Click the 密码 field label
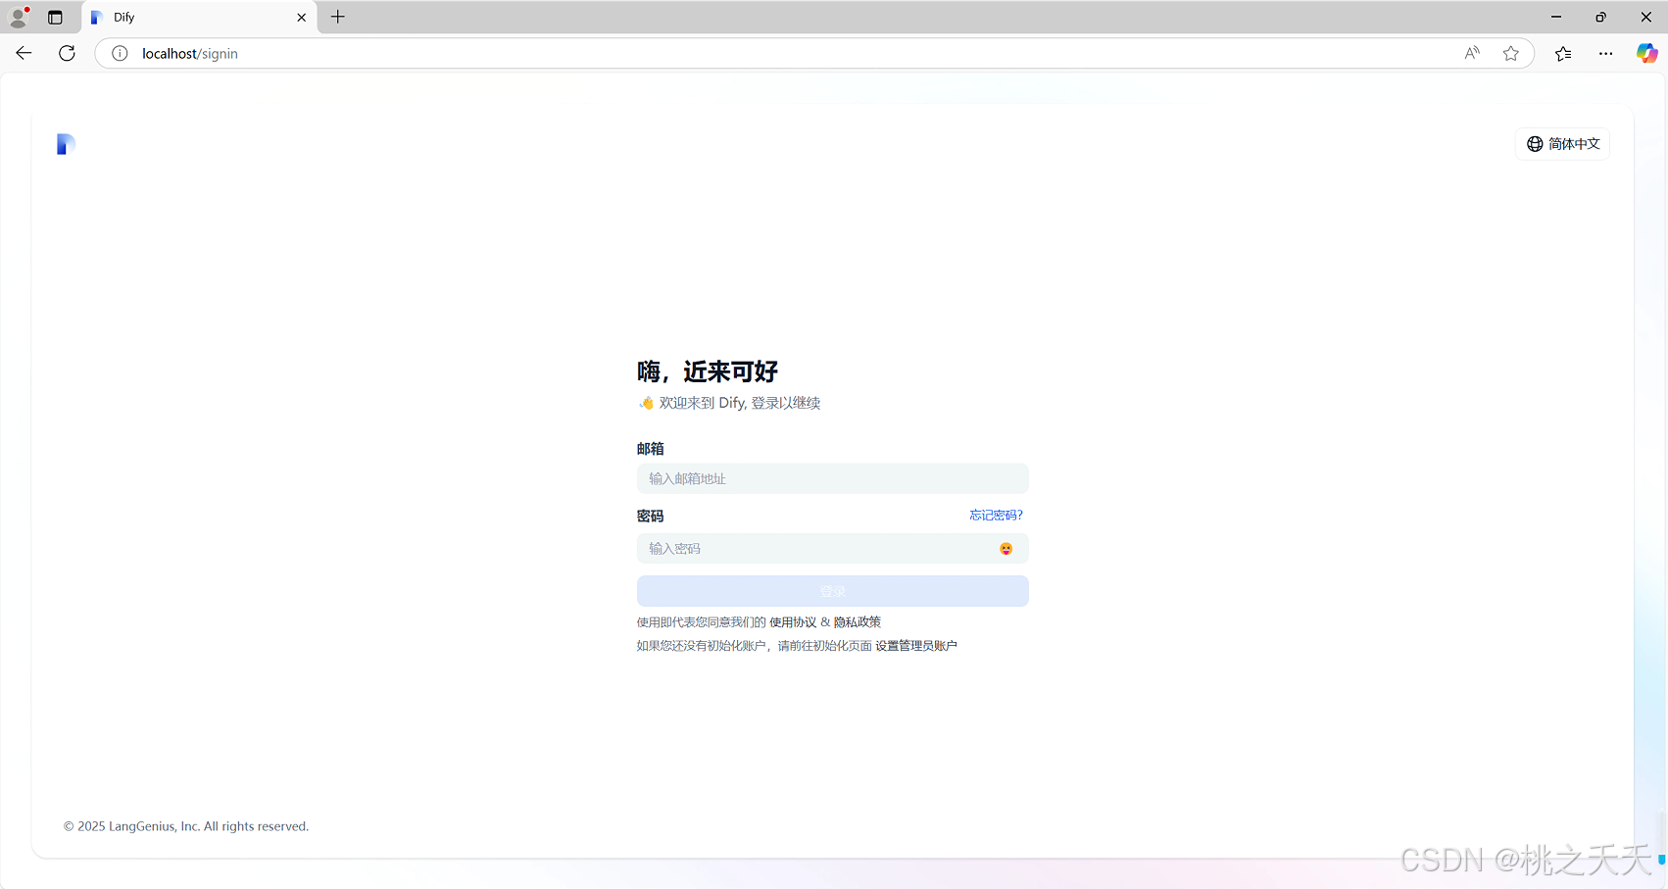This screenshot has height=889, width=1668. (651, 516)
